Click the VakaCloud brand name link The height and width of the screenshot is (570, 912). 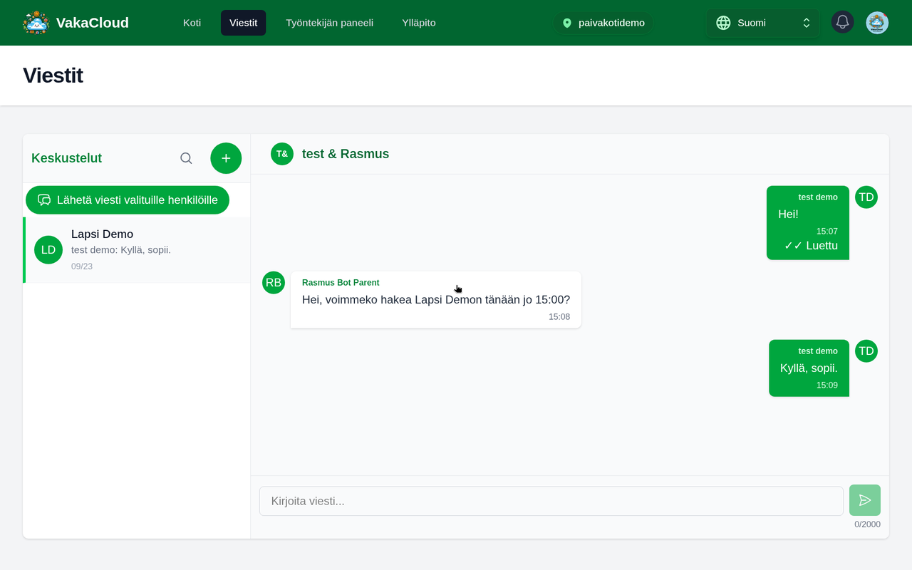[x=93, y=23]
